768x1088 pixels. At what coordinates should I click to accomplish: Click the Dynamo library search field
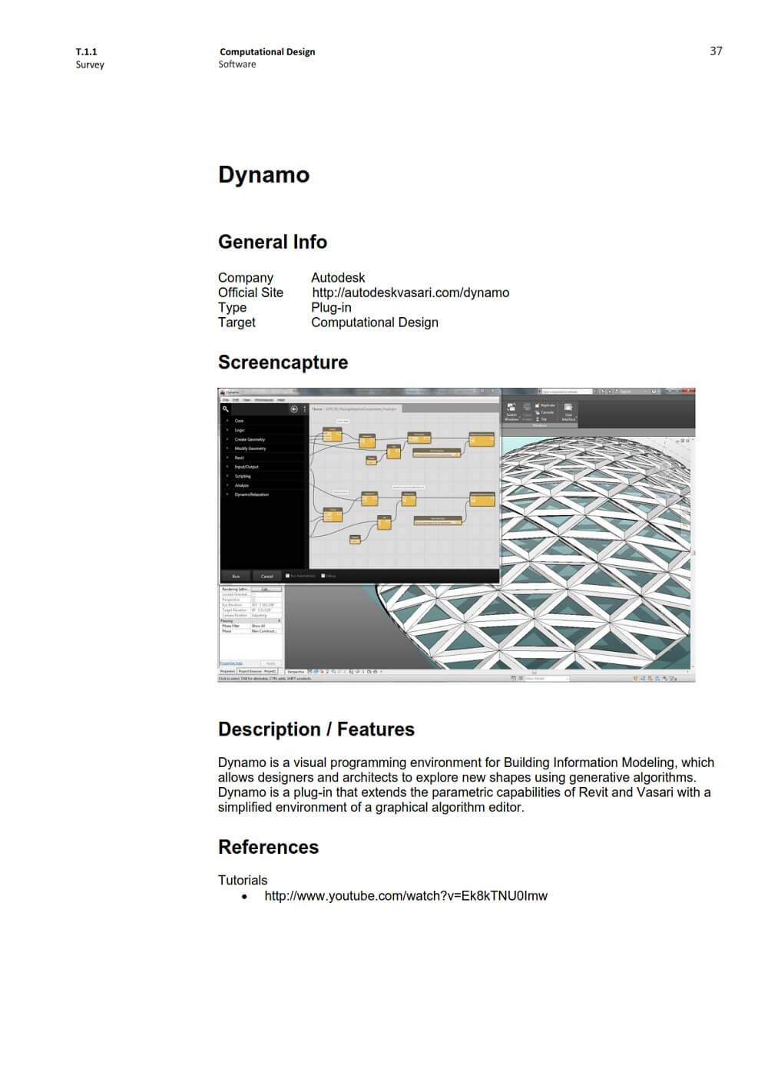[258, 409]
